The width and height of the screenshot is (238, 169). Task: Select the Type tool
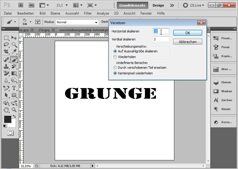tap(14, 88)
